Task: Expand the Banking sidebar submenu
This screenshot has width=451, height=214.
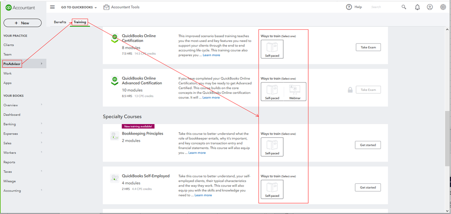Action: pos(42,124)
